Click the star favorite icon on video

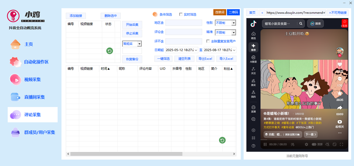pos(340,93)
